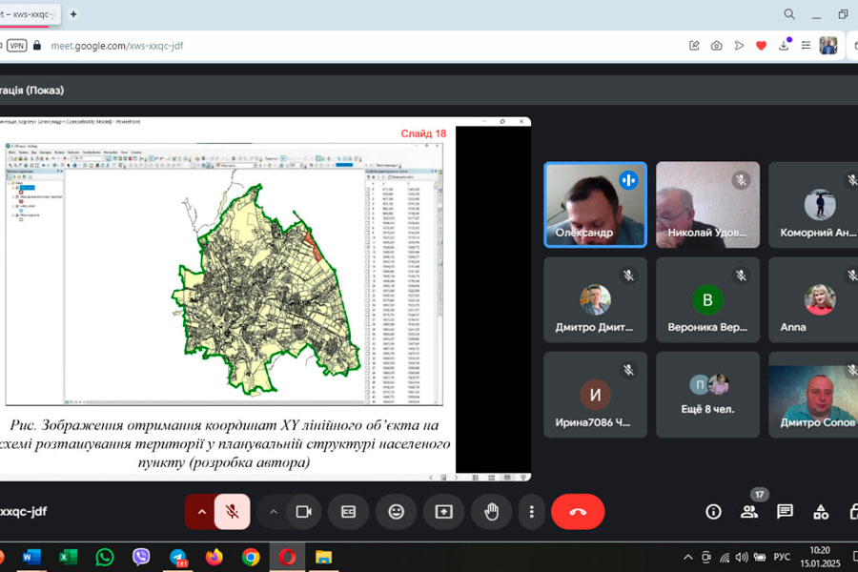Open Viber from the taskbar
Viewport: 858px width, 572px height.
coord(141,557)
